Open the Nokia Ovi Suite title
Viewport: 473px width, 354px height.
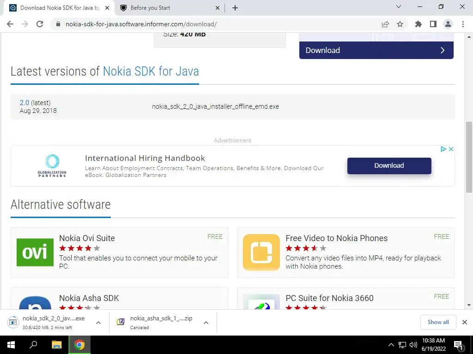coord(87,238)
